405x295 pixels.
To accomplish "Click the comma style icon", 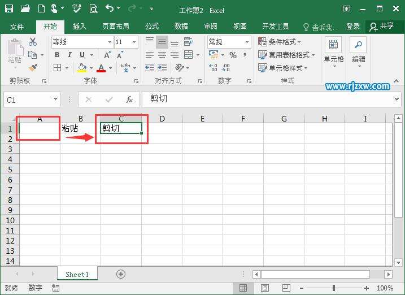I will coord(245,55).
